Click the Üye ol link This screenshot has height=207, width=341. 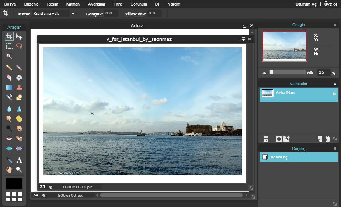[330, 4]
